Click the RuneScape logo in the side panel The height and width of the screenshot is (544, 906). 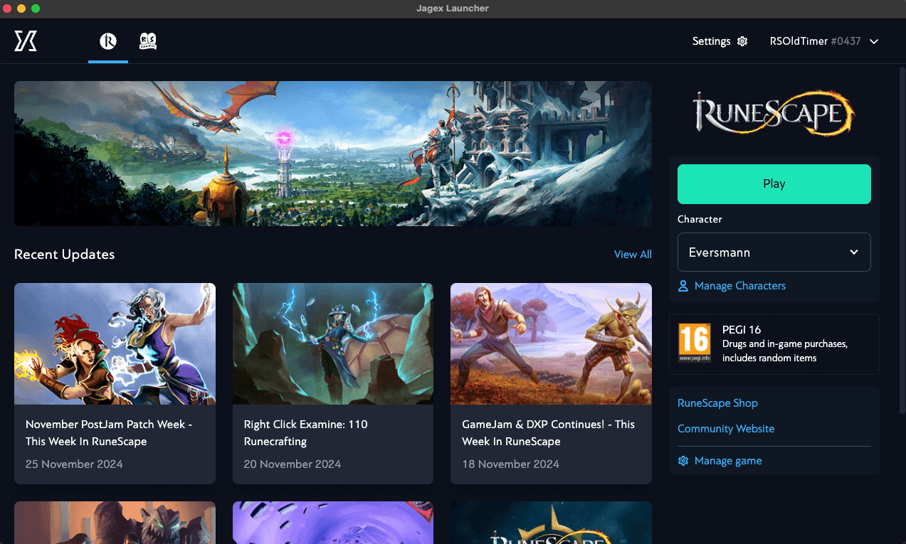click(774, 112)
